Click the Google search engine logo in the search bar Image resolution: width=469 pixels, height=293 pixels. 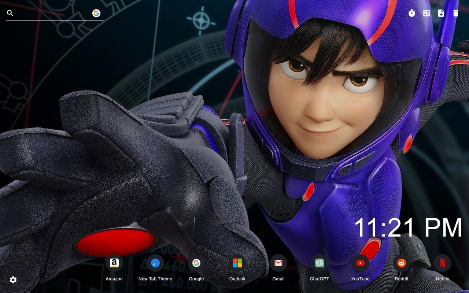click(x=96, y=13)
